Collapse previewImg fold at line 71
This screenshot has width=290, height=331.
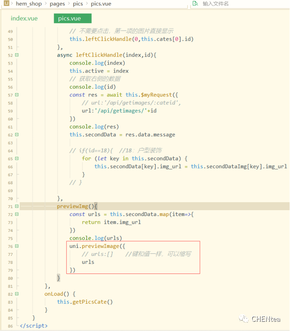pos(17,206)
